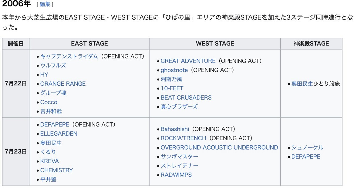The width and height of the screenshot is (364, 188).
Task: Open the OVERGROUND ACOUSTIC UNDERGROUND link
Action: click(x=219, y=147)
